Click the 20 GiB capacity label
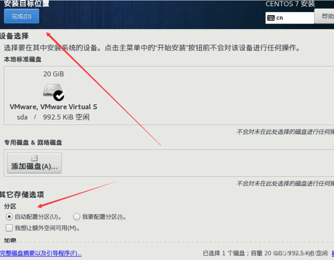Screen dimensions: 334x260 pyautogui.click(x=54, y=74)
